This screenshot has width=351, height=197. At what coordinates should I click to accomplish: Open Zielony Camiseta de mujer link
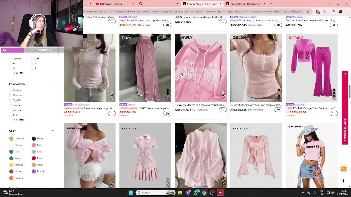[256, 105]
